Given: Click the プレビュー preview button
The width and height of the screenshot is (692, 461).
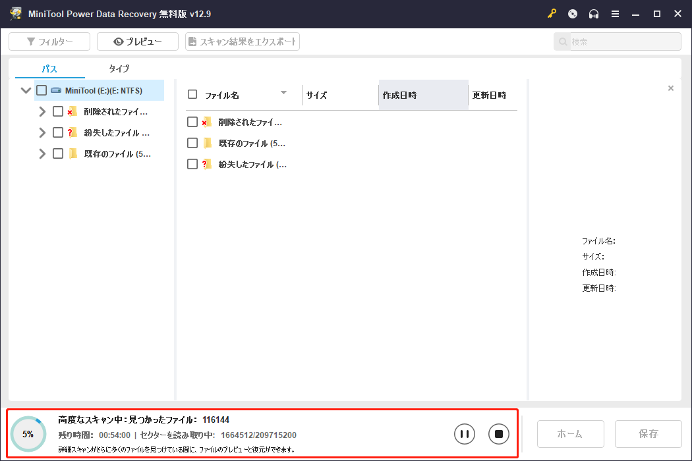Looking at the screenshot, I should tap(138, 41).
